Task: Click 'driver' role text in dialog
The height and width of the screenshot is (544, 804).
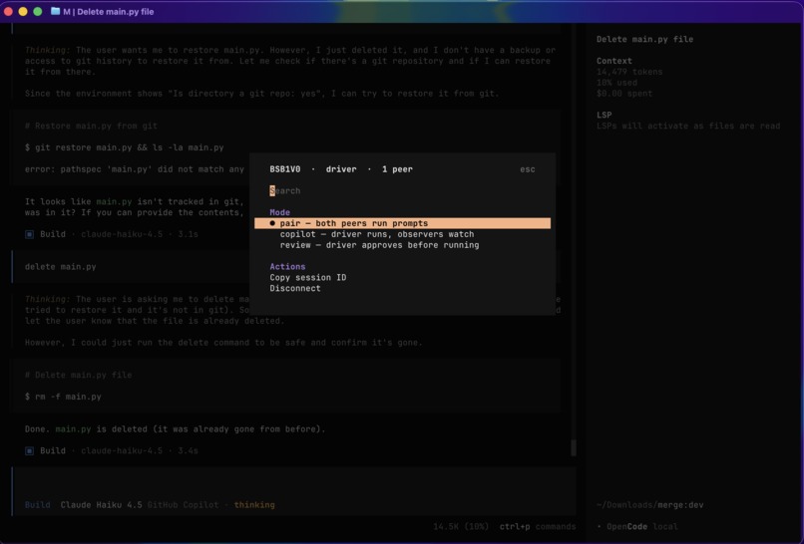Action: point(341,169)
